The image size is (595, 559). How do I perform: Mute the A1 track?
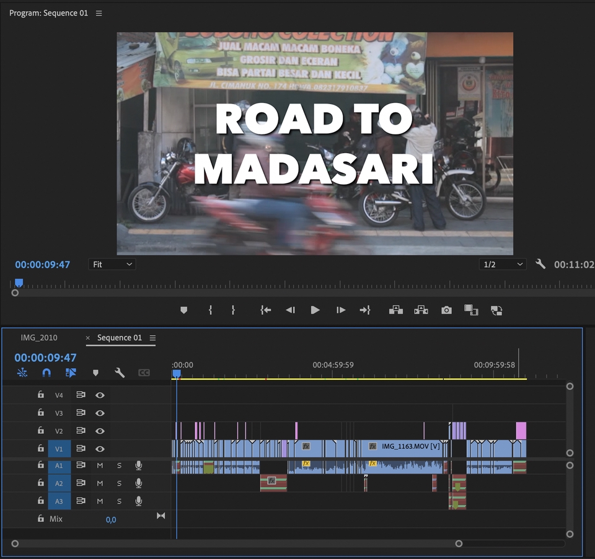pos(100,465)
